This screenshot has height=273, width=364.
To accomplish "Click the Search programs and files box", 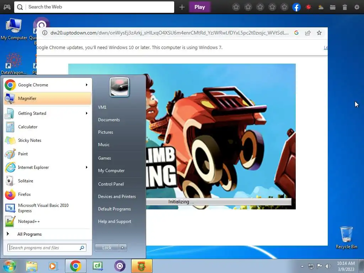I will tap(47, 248).
